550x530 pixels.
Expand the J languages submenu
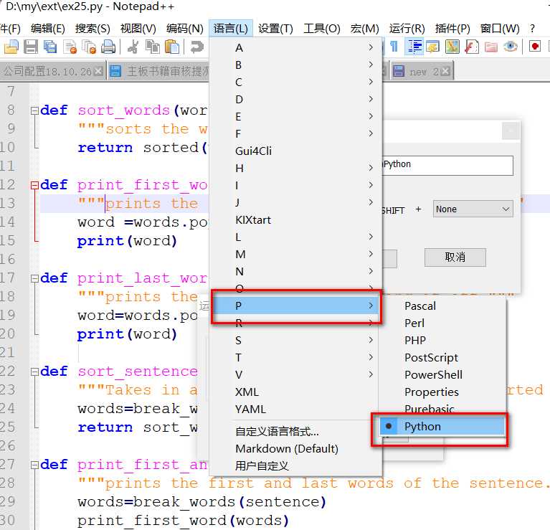[x=295, y=202]
